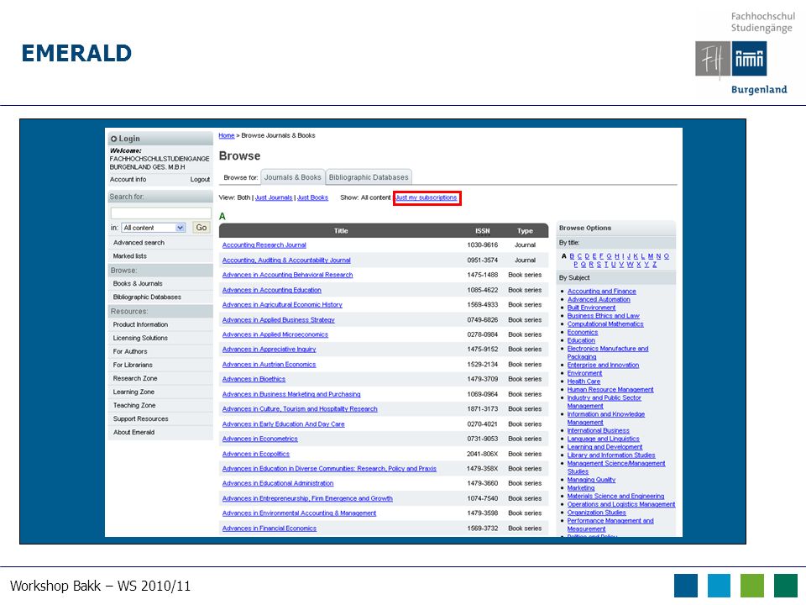Open Advances in Bioethics
The image size is (806, 605).
(254, 379)
